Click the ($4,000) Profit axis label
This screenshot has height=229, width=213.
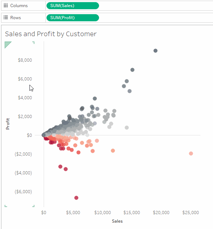coord(23,173)
